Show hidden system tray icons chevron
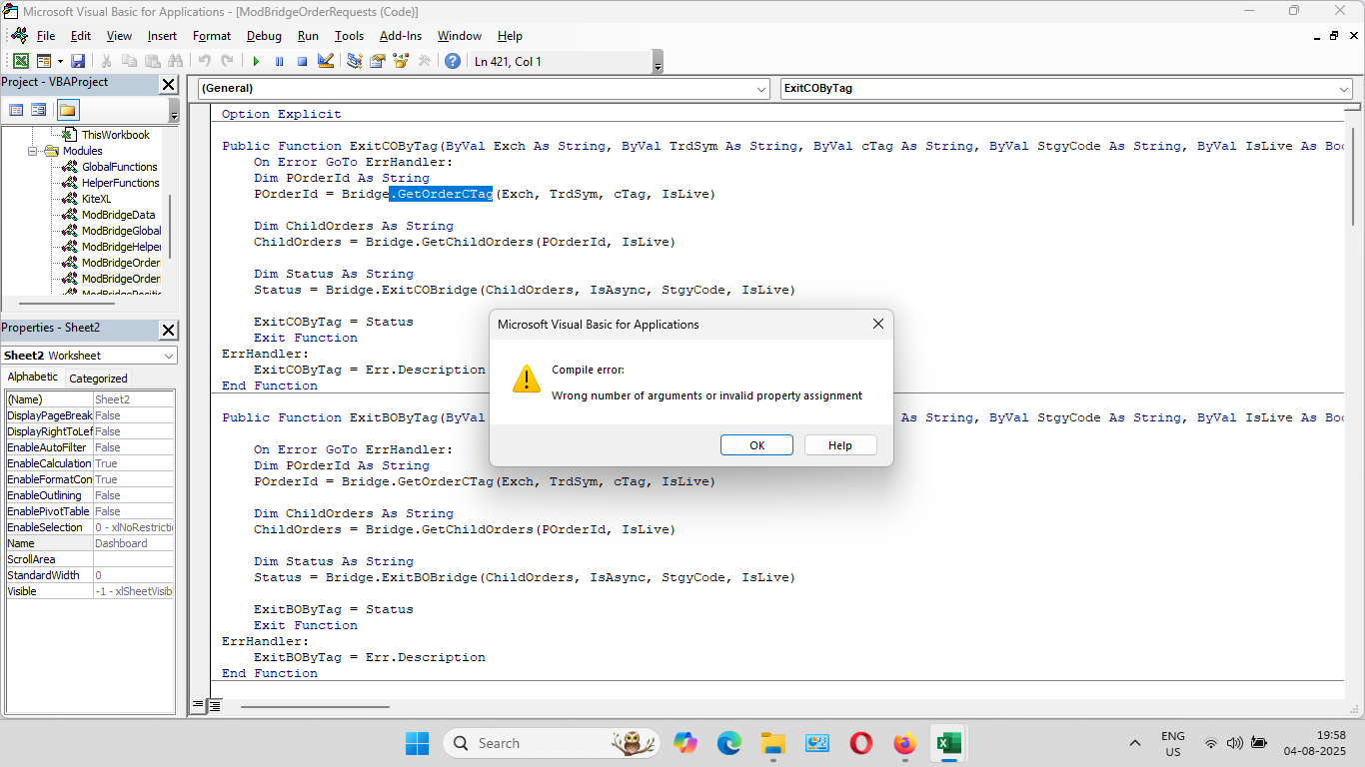1365x767 pixels. click(1134, 743)
